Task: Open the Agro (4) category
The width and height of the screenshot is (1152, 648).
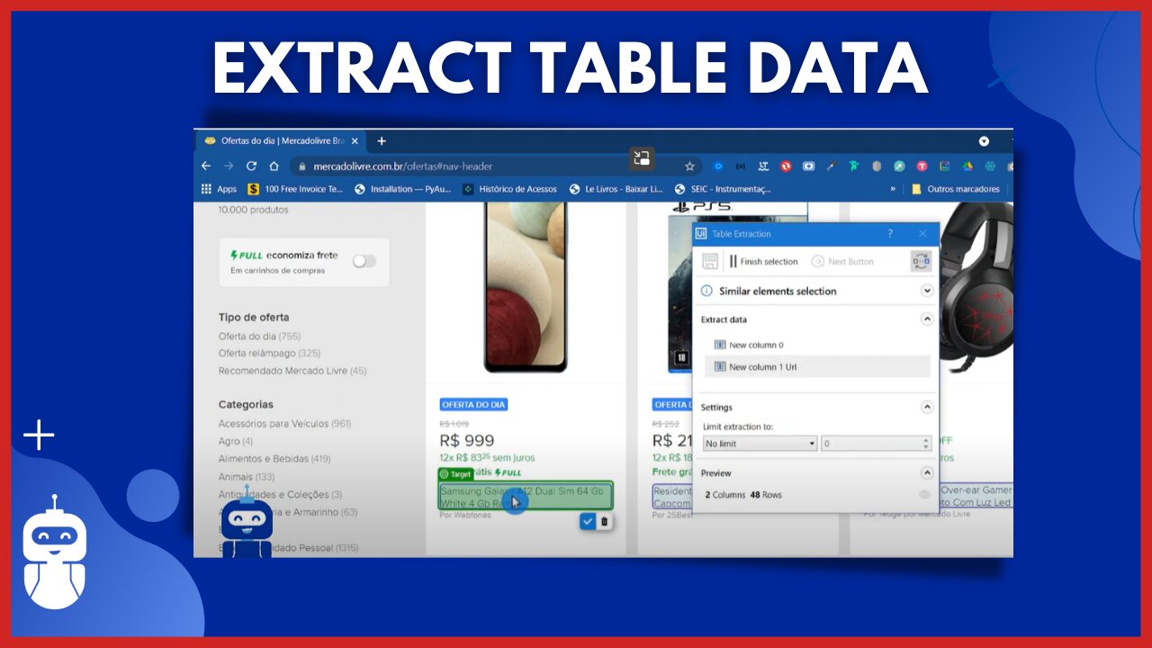Action: 236,441
